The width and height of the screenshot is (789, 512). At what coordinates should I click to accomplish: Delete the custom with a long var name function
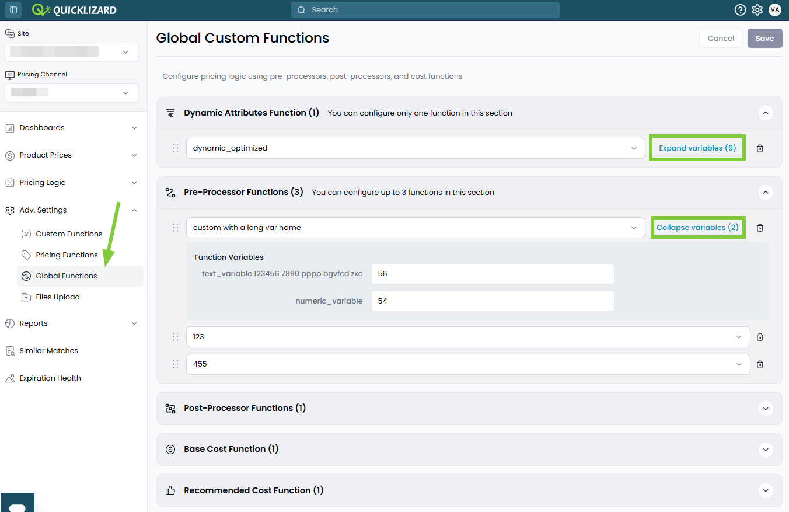(760, 228)
